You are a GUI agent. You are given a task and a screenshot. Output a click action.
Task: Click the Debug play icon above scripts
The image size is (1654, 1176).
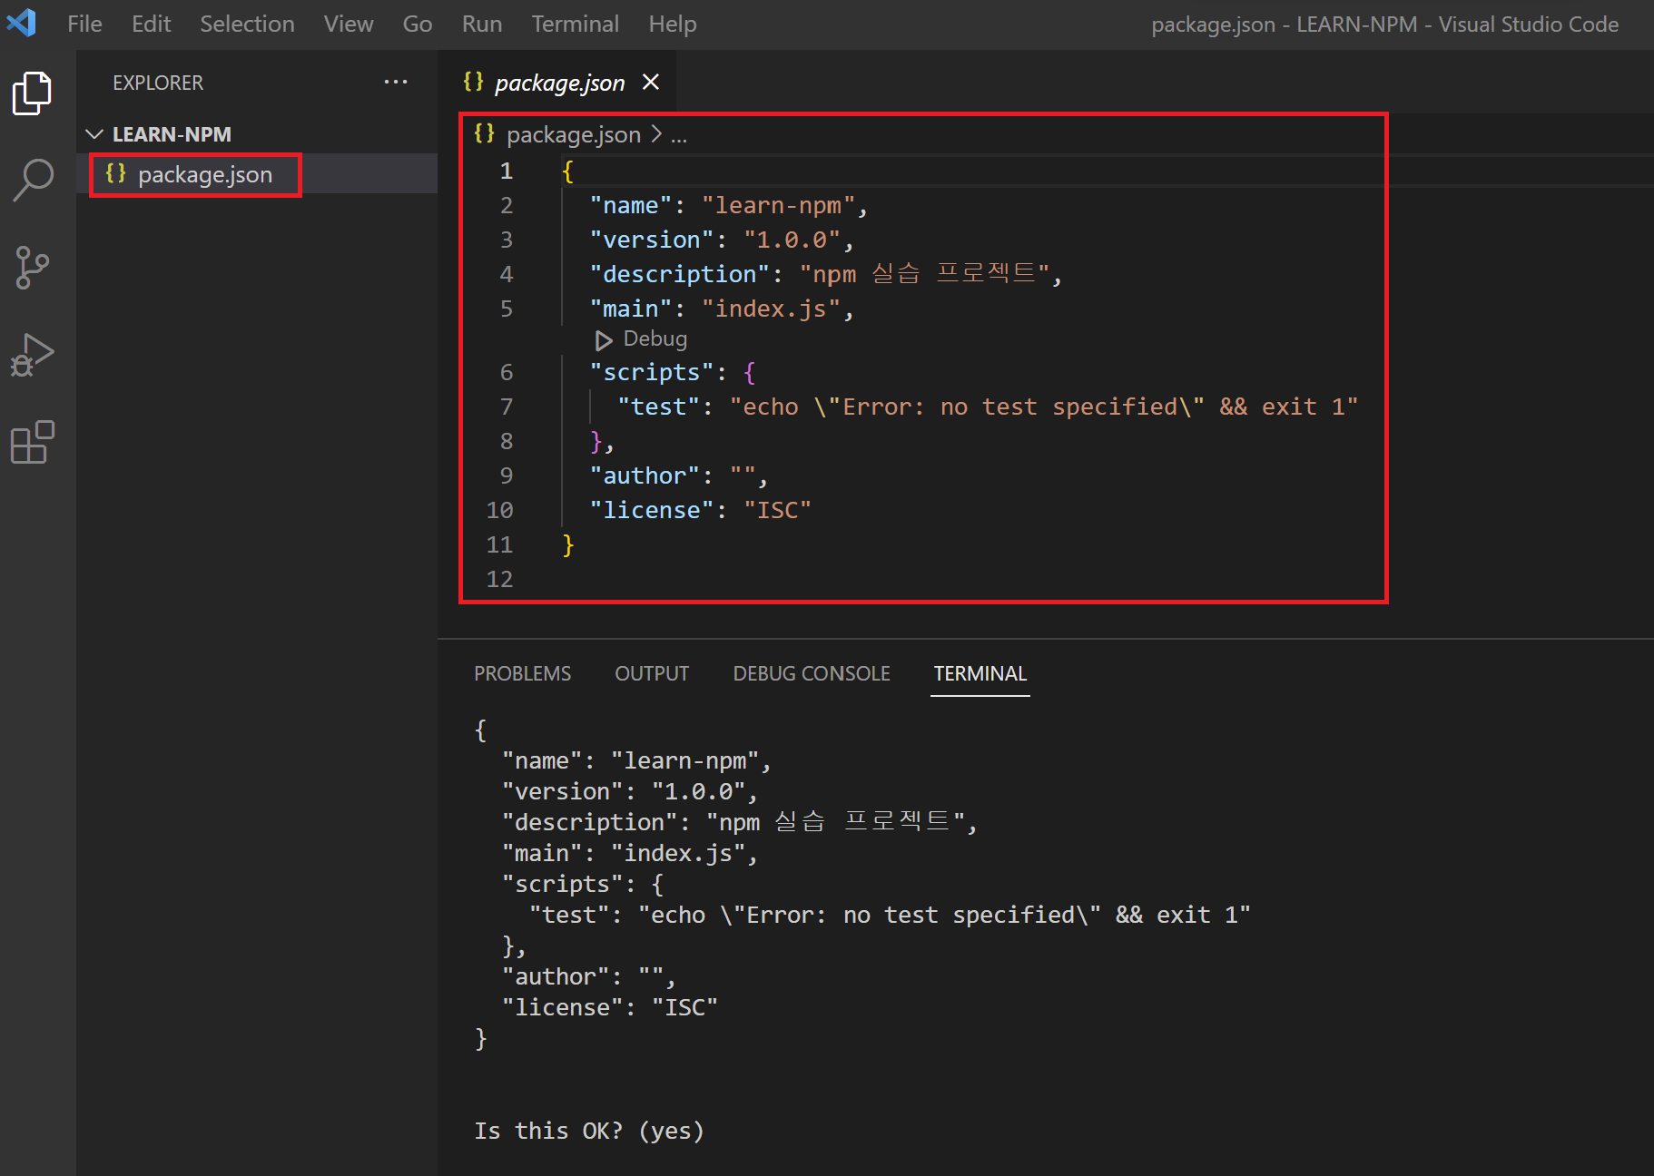click(604, 340)
